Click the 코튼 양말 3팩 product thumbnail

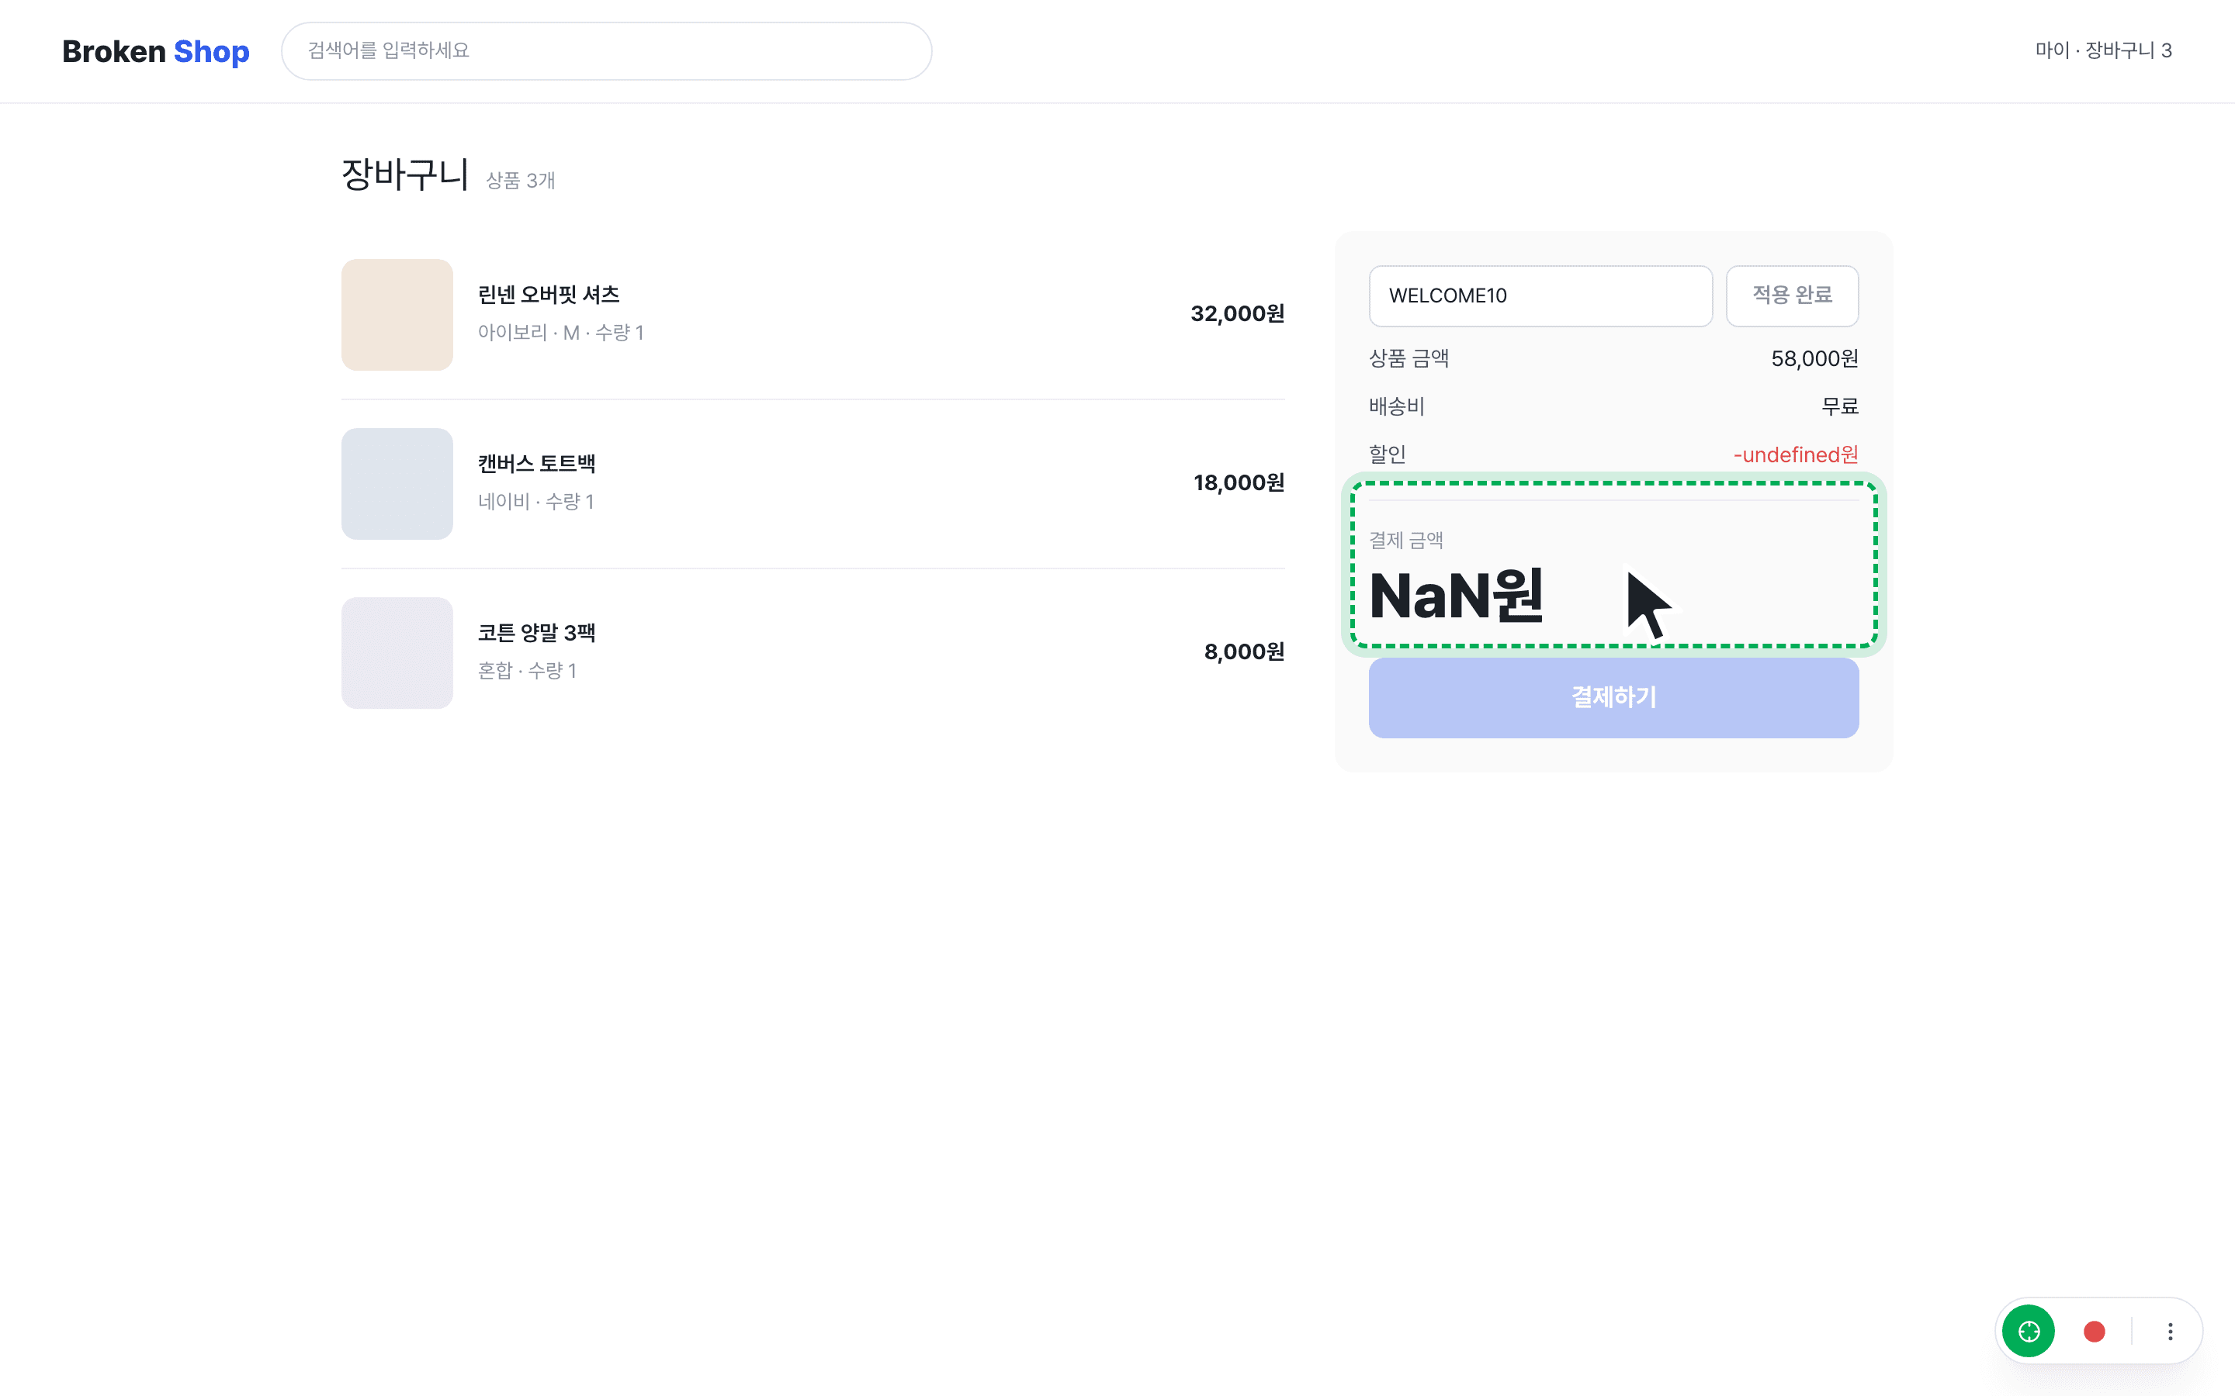click(x=397, y=653)
